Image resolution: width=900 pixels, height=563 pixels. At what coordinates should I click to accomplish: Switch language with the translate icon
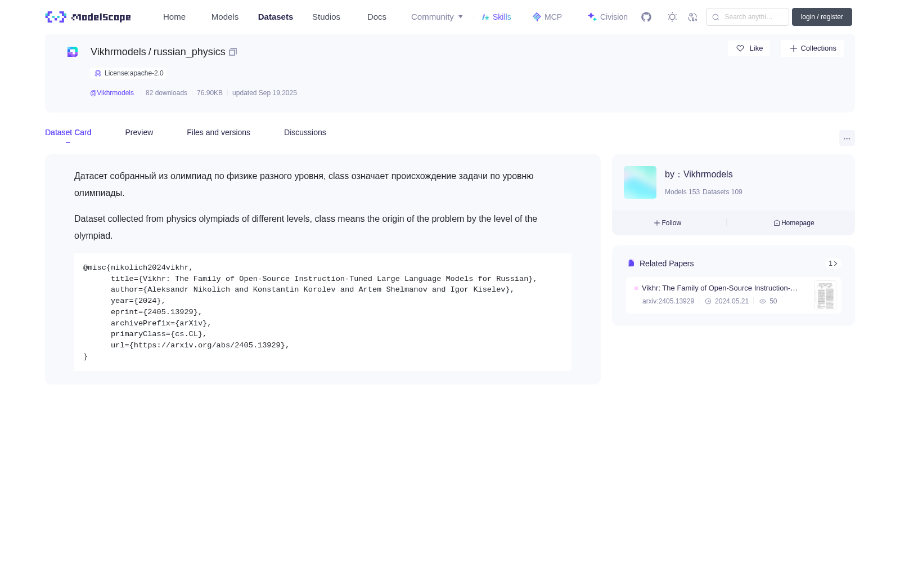point(692,17)
